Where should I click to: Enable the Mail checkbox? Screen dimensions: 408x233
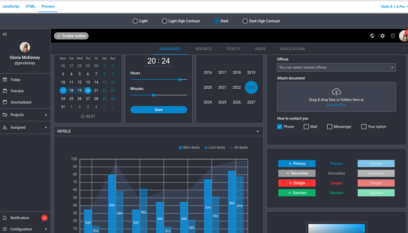(306, 127)
